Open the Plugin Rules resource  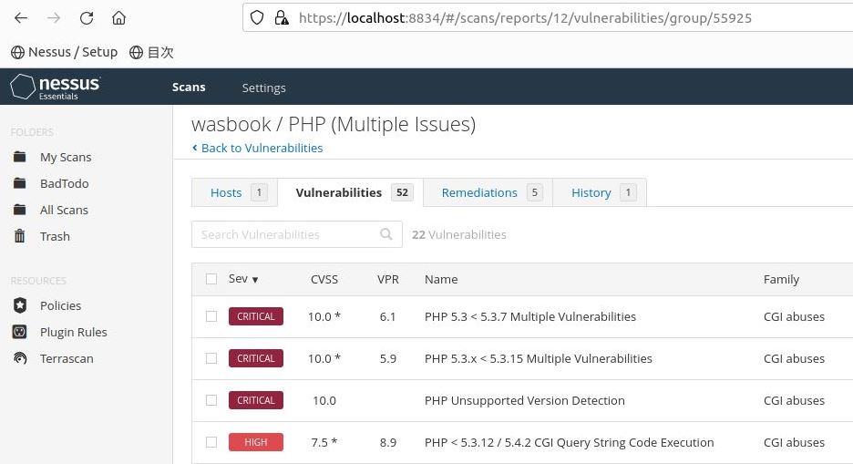(74, 332)
